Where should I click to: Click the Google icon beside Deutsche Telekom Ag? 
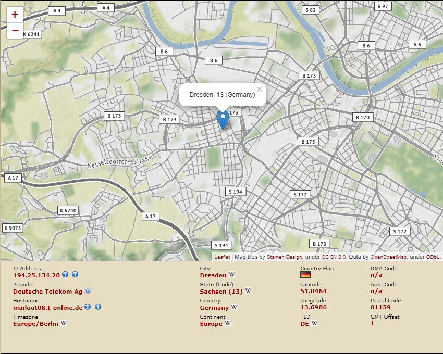[88, 291]
